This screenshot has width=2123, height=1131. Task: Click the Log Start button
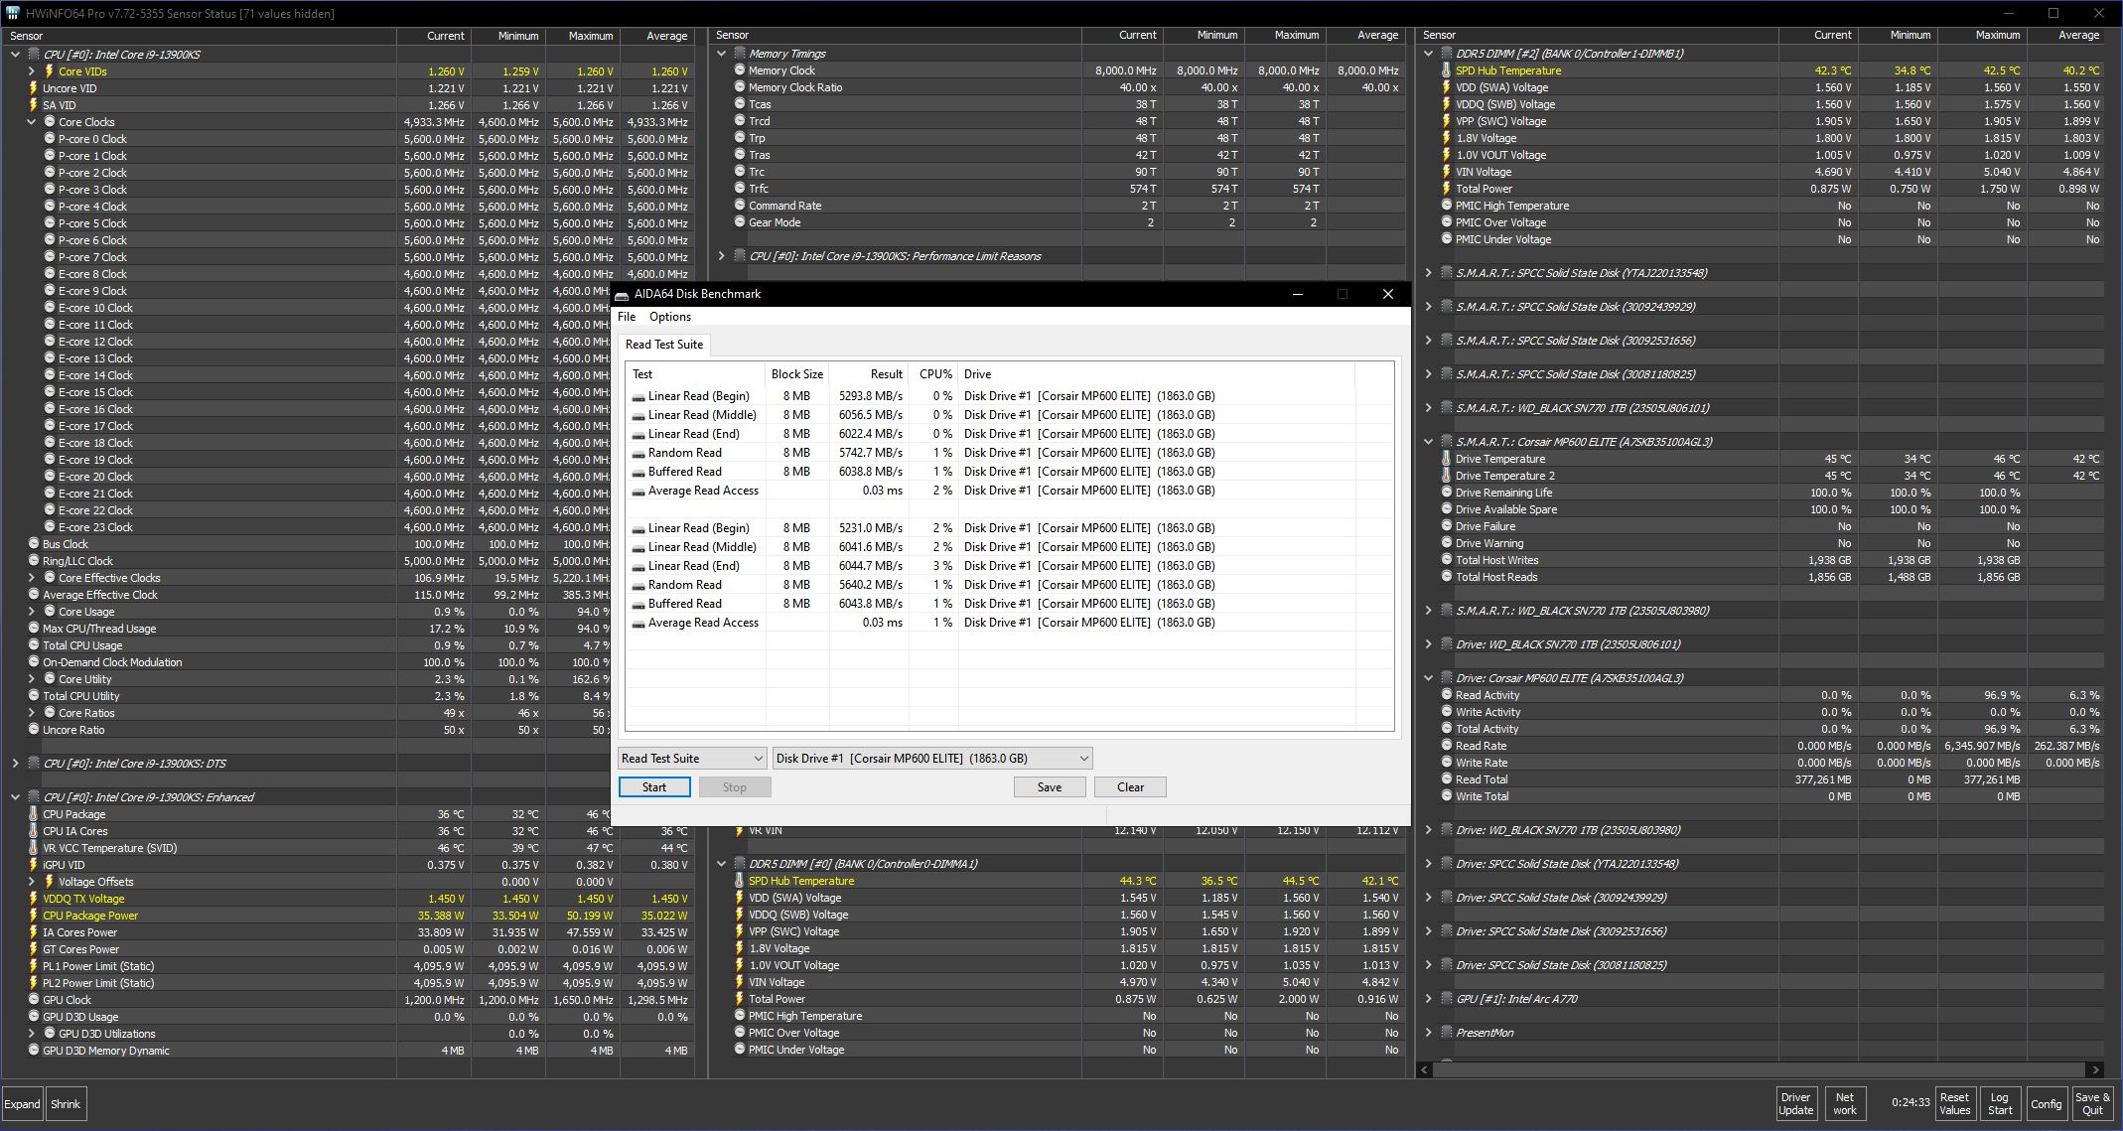click(1999, 1104)
